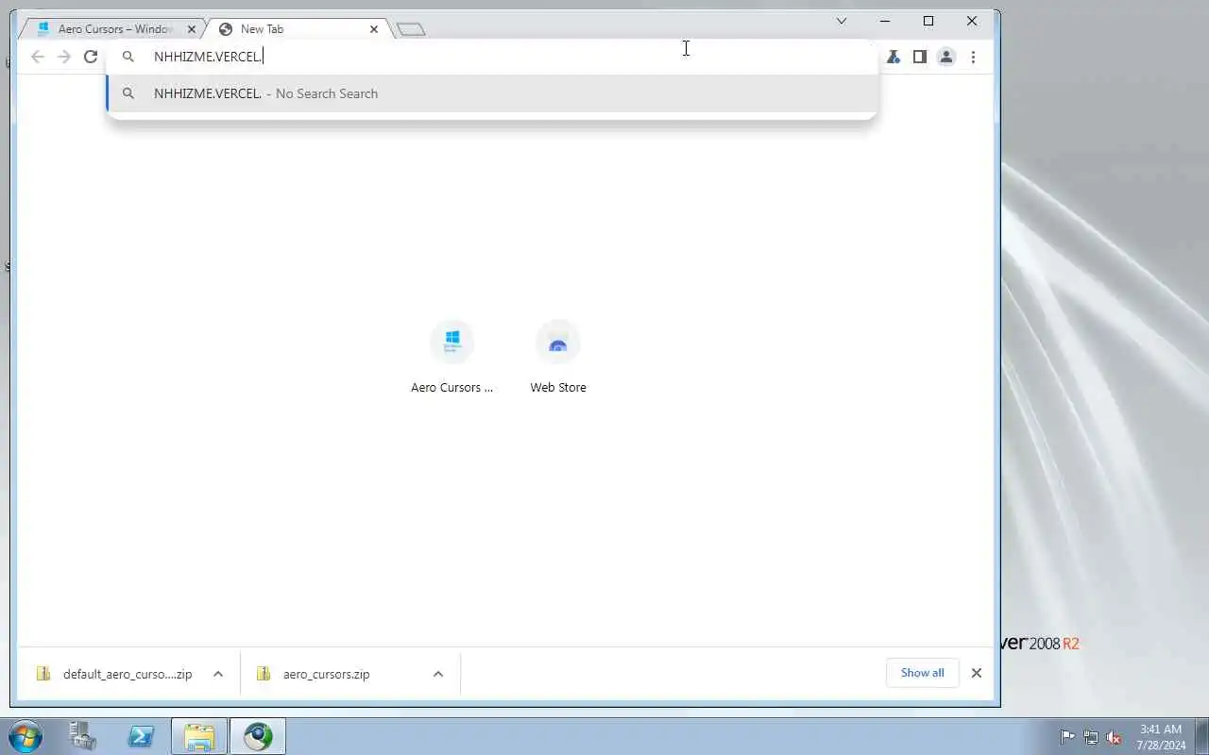Toggle the side panel icon
The image size is (1209, 755).
point(920,57)
